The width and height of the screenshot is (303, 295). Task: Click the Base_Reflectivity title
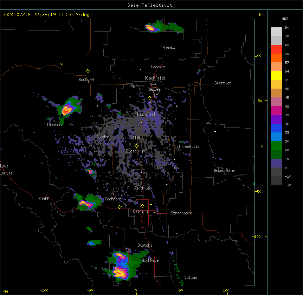coord(151,5)
